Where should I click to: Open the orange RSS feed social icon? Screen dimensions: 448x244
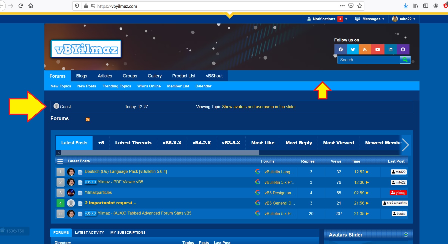coord(365,49)
